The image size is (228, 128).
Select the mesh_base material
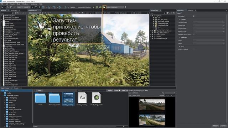(9, 46)
